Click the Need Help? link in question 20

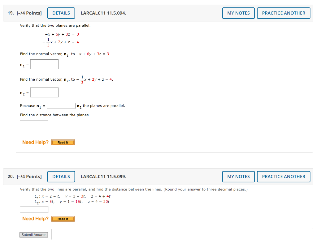click(35, 219)
